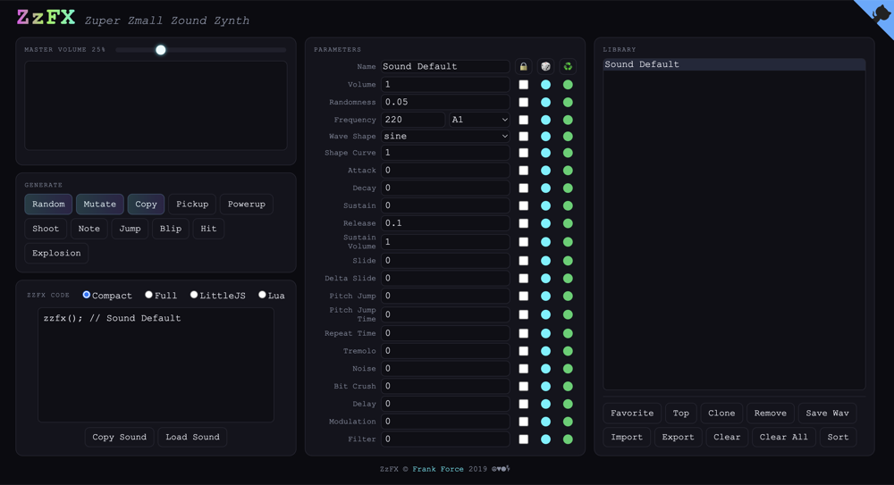Click the cyan randomize dot for Frequency

pyautogui.click(x=545, y=121)
